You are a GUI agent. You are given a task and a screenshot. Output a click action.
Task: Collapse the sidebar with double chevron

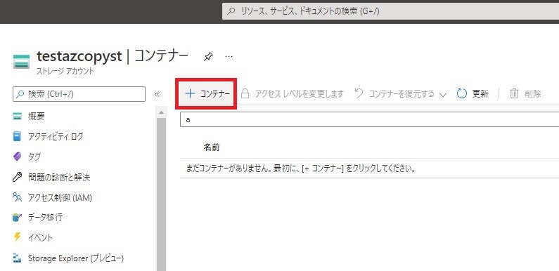158,94
